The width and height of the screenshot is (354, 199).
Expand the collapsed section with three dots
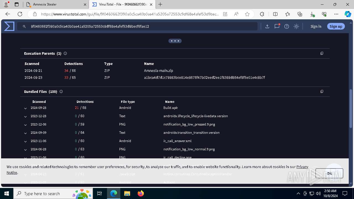175,41
